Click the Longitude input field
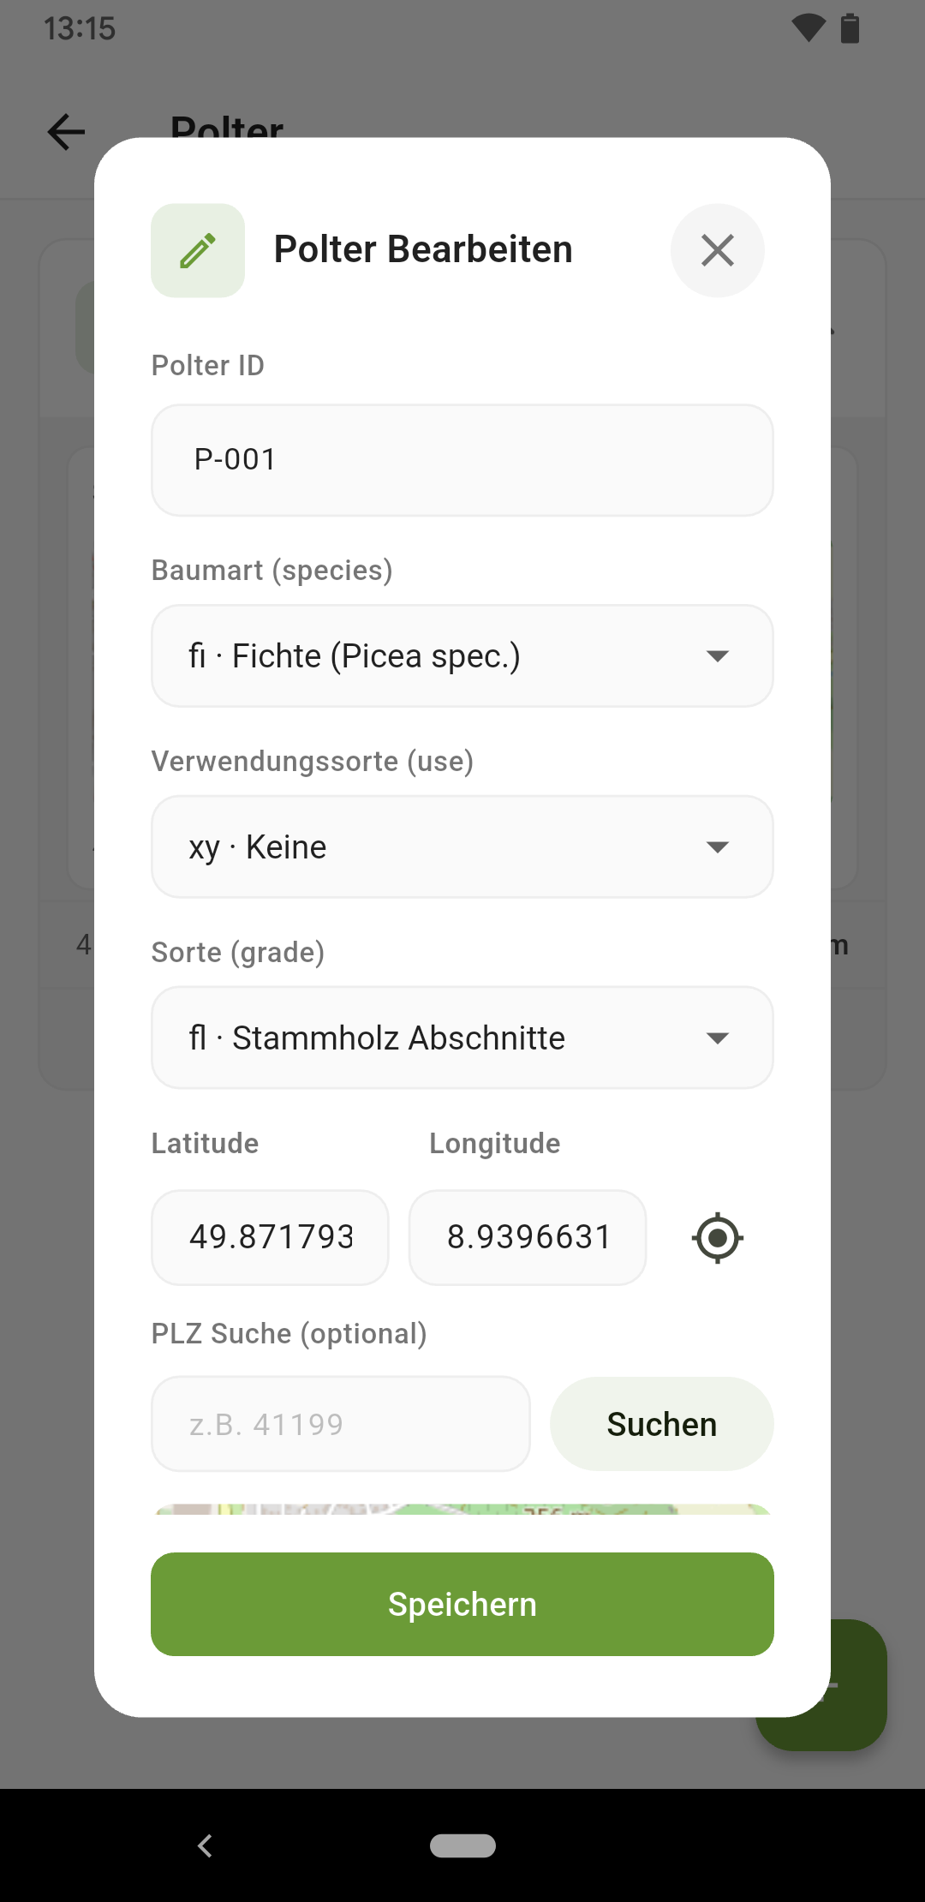The image size is (925, 1902). tap(528, 1237)
